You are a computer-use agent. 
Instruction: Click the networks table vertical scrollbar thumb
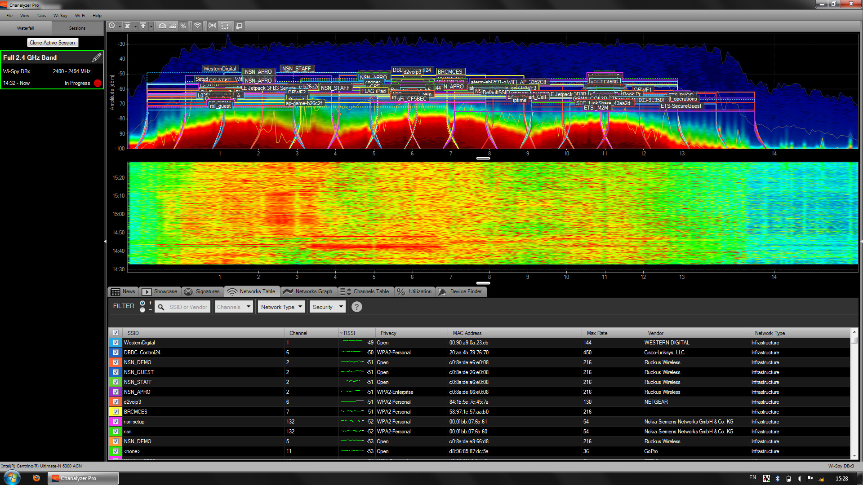click(854, 340)
